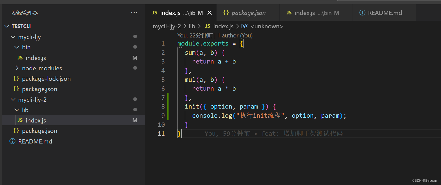Click the JS icon on the \bin tab
The width and height of the screenshot is (441, 185).
point(289,13)
